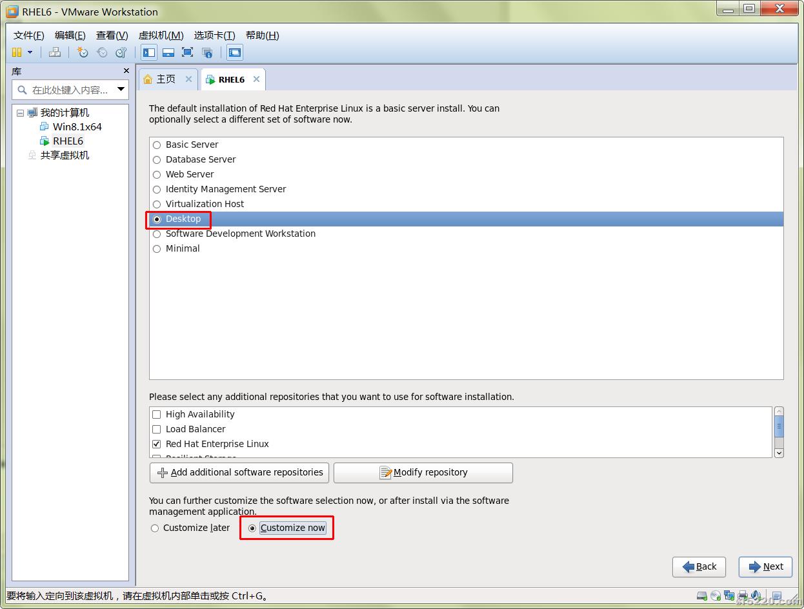Click the repository list scroll-down arrow

tap(779, 453)
